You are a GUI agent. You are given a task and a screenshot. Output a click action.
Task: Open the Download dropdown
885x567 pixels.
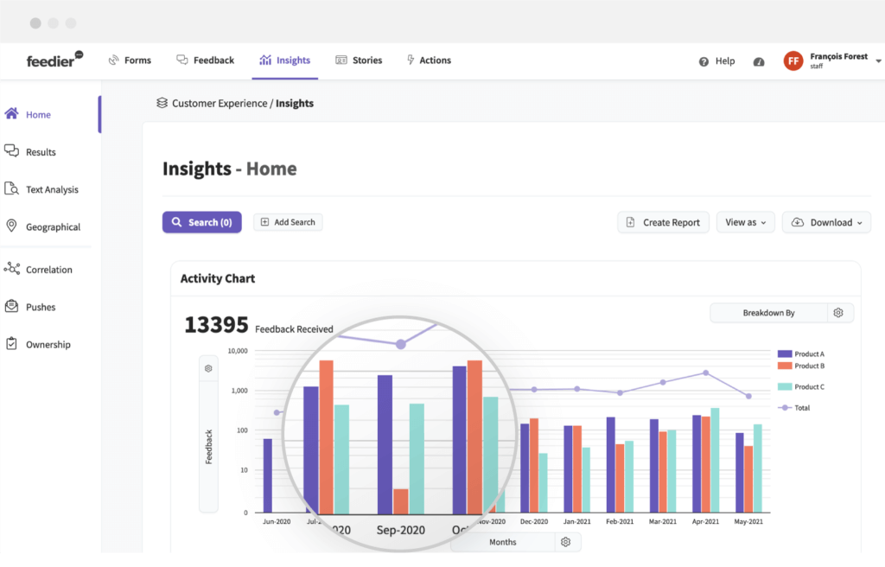(826, 222)
